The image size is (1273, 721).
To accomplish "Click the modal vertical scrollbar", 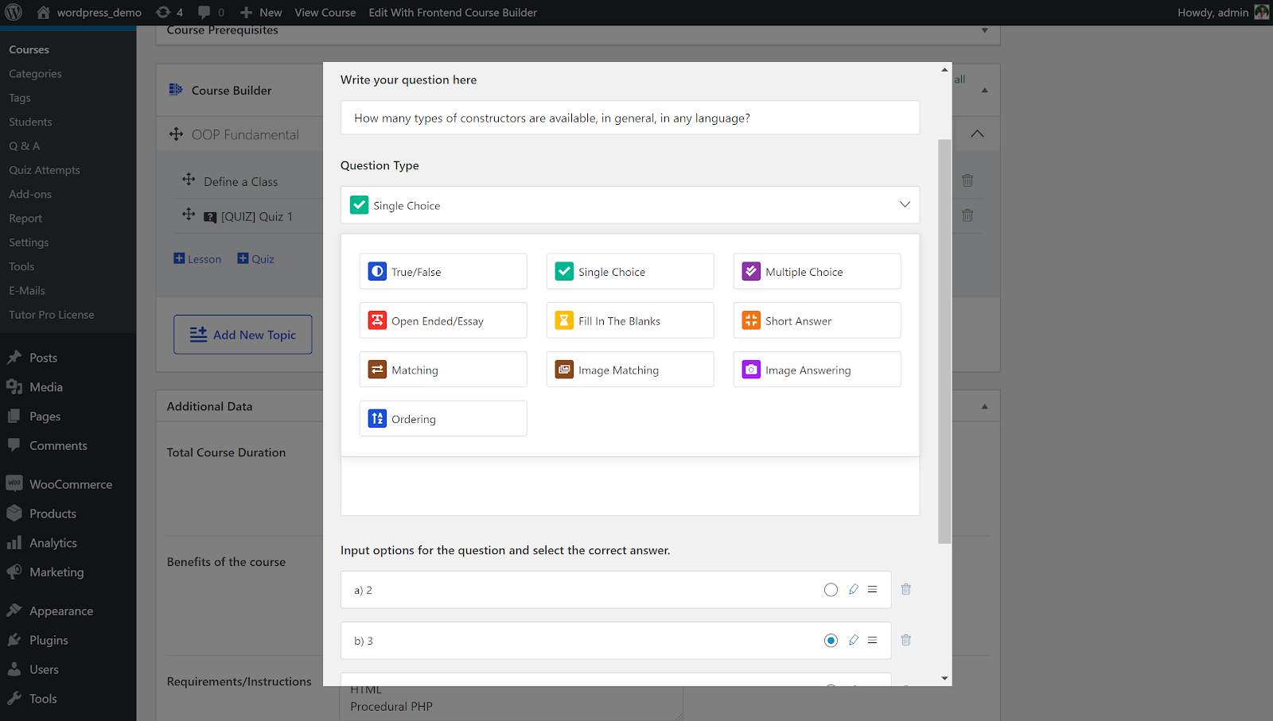I will [944, 342].
